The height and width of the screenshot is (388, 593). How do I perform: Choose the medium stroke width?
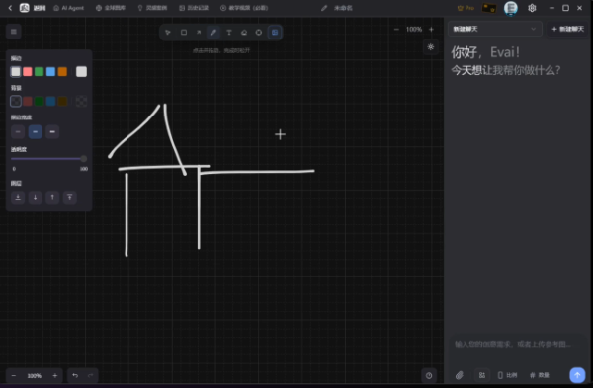coord(36,132)
